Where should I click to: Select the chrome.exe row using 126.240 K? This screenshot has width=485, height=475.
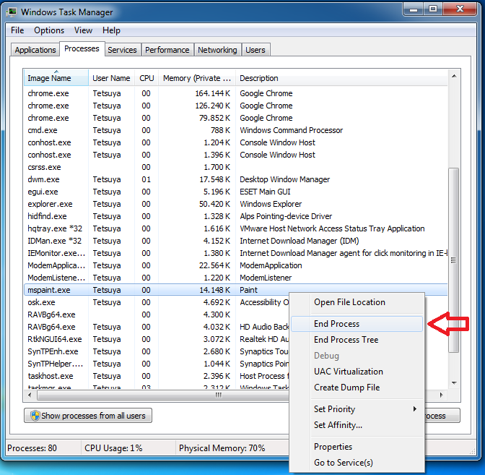pos(236,106)
